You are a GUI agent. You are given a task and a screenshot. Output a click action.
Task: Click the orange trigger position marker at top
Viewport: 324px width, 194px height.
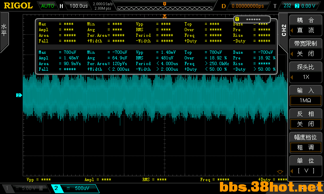coord(164,4)
